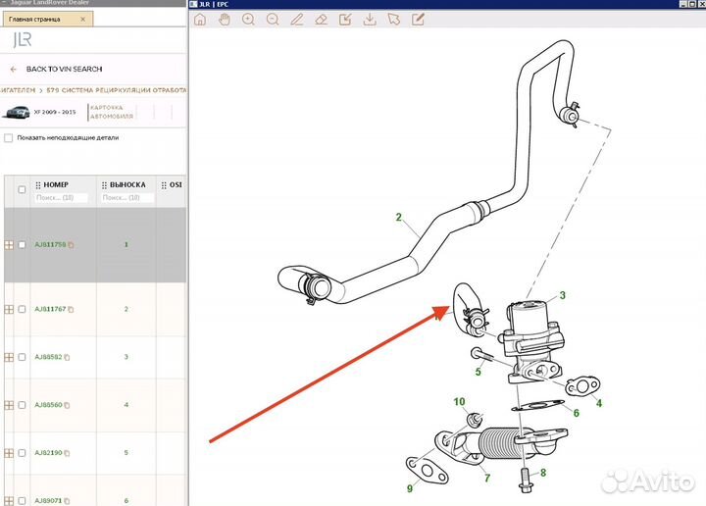
Task: Copy part number AJ89071
Action: point(67,501)
